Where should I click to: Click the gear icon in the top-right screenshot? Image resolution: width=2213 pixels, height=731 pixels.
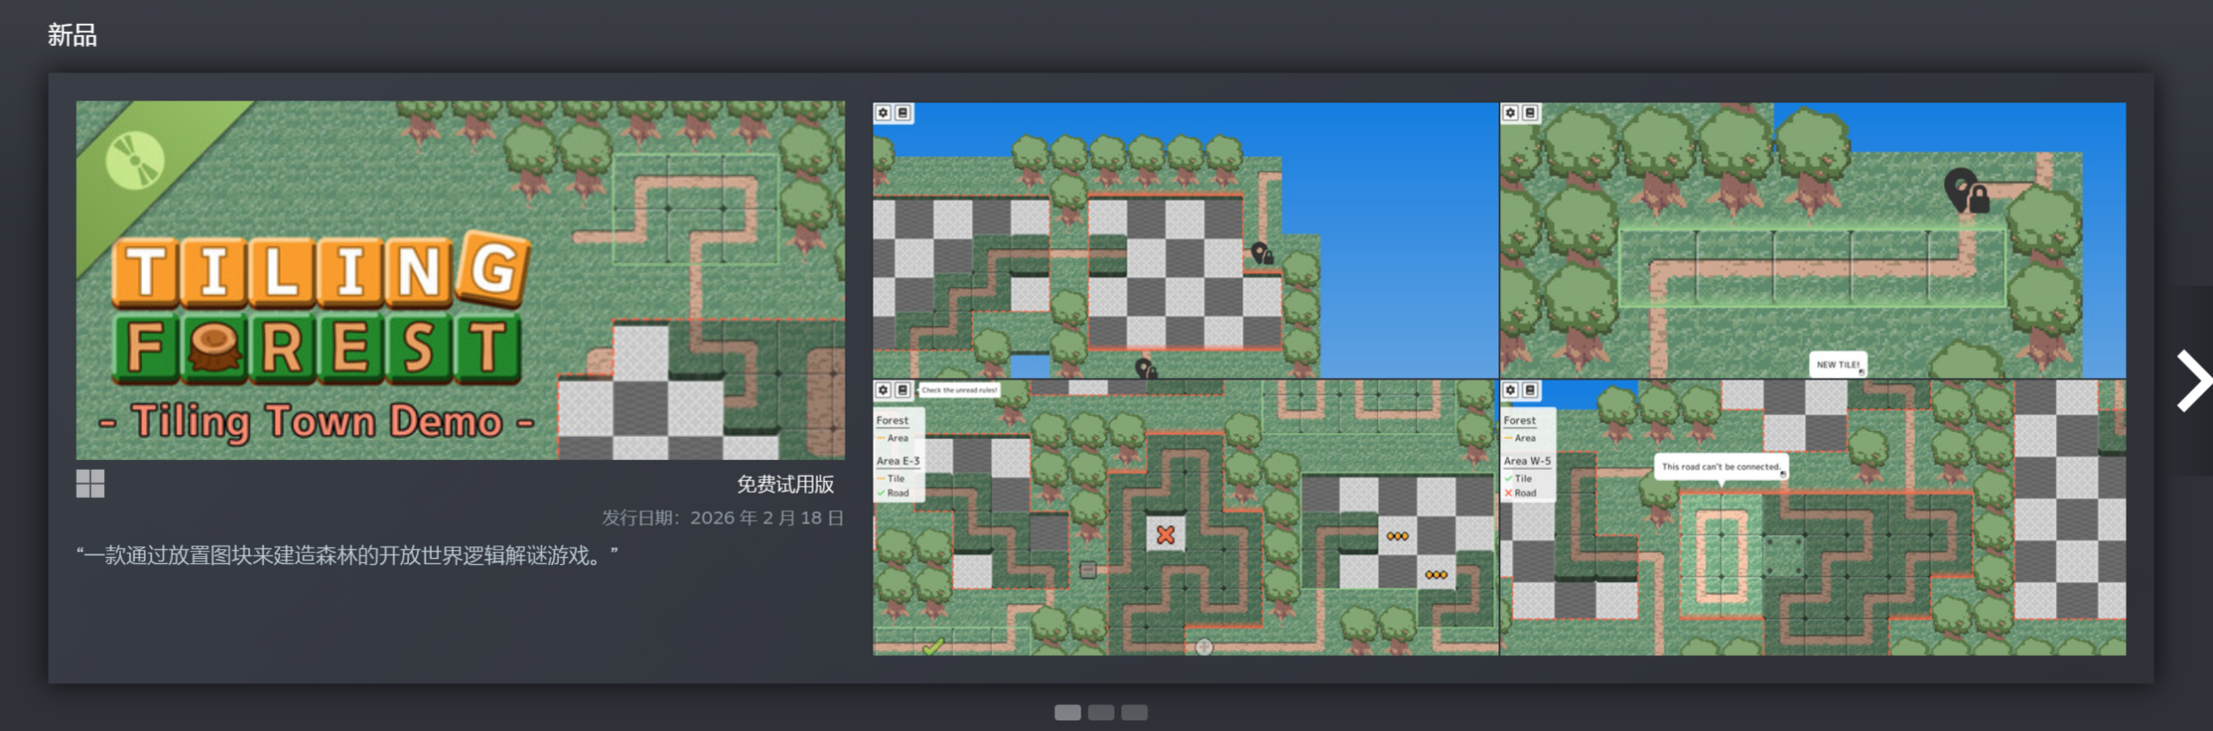pos(1511,113)
